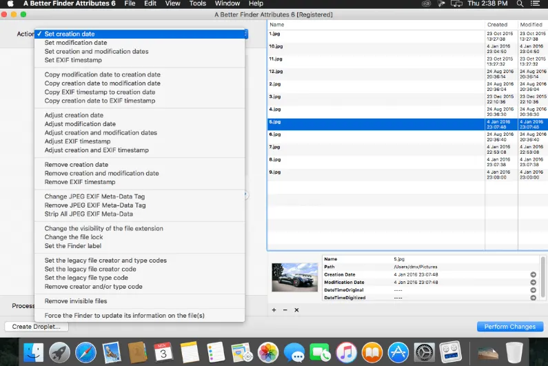The height and width of the screenshot is (366, 548).
Task: Open the Help menu
Action: [256, 4]
